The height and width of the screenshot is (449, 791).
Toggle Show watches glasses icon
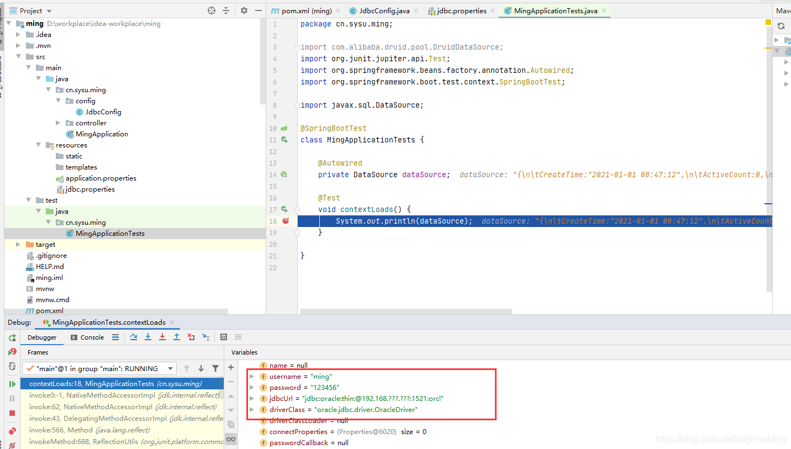(x=231, y=440)
